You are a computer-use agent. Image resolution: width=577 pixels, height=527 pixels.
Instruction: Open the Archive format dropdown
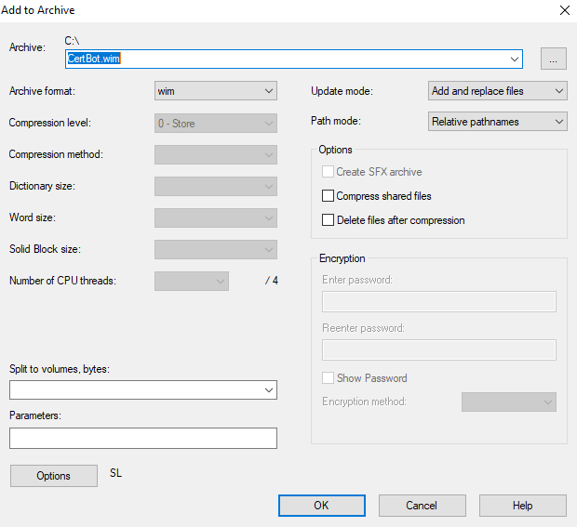click(x=215, y=91)
